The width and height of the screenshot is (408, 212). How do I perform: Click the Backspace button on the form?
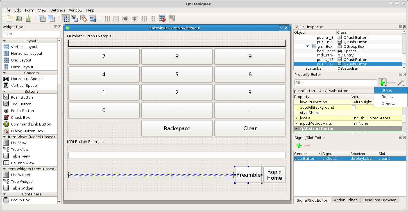[x=177, y=128]
